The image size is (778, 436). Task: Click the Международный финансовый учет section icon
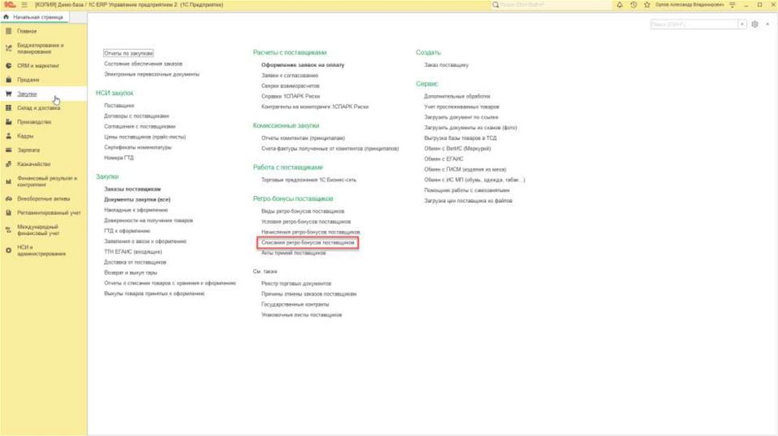8,229
